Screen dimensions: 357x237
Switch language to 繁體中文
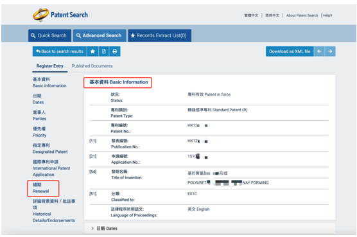pos(251,15)
